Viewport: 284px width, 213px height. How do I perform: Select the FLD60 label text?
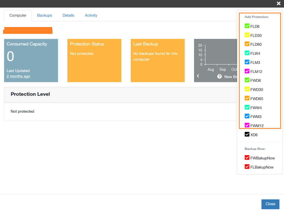256,45
